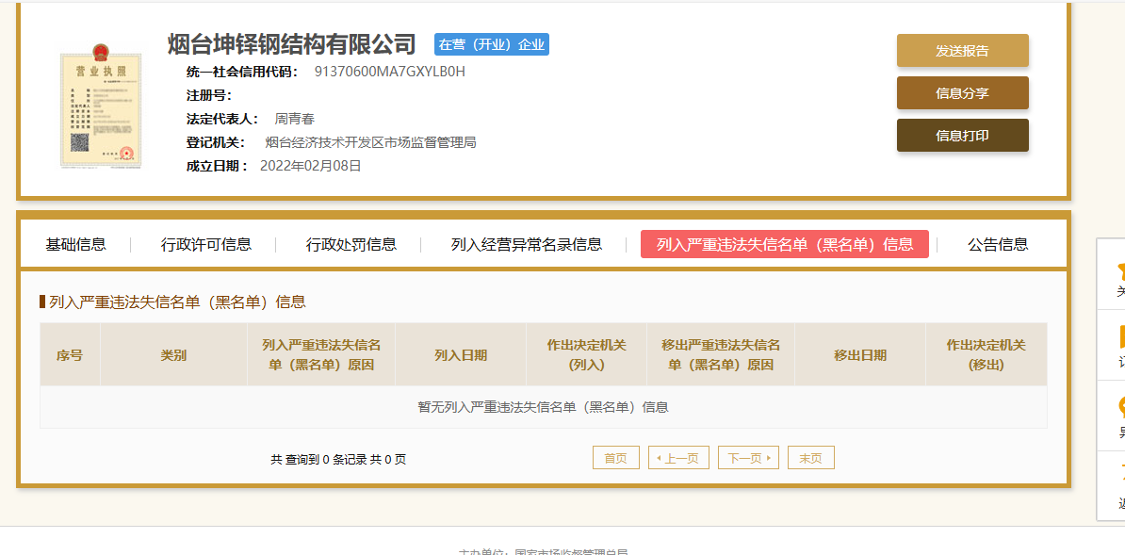Screen dimensions: 1125x555
Task: Click the 发送报告 button
Action: tap(962, 50)
